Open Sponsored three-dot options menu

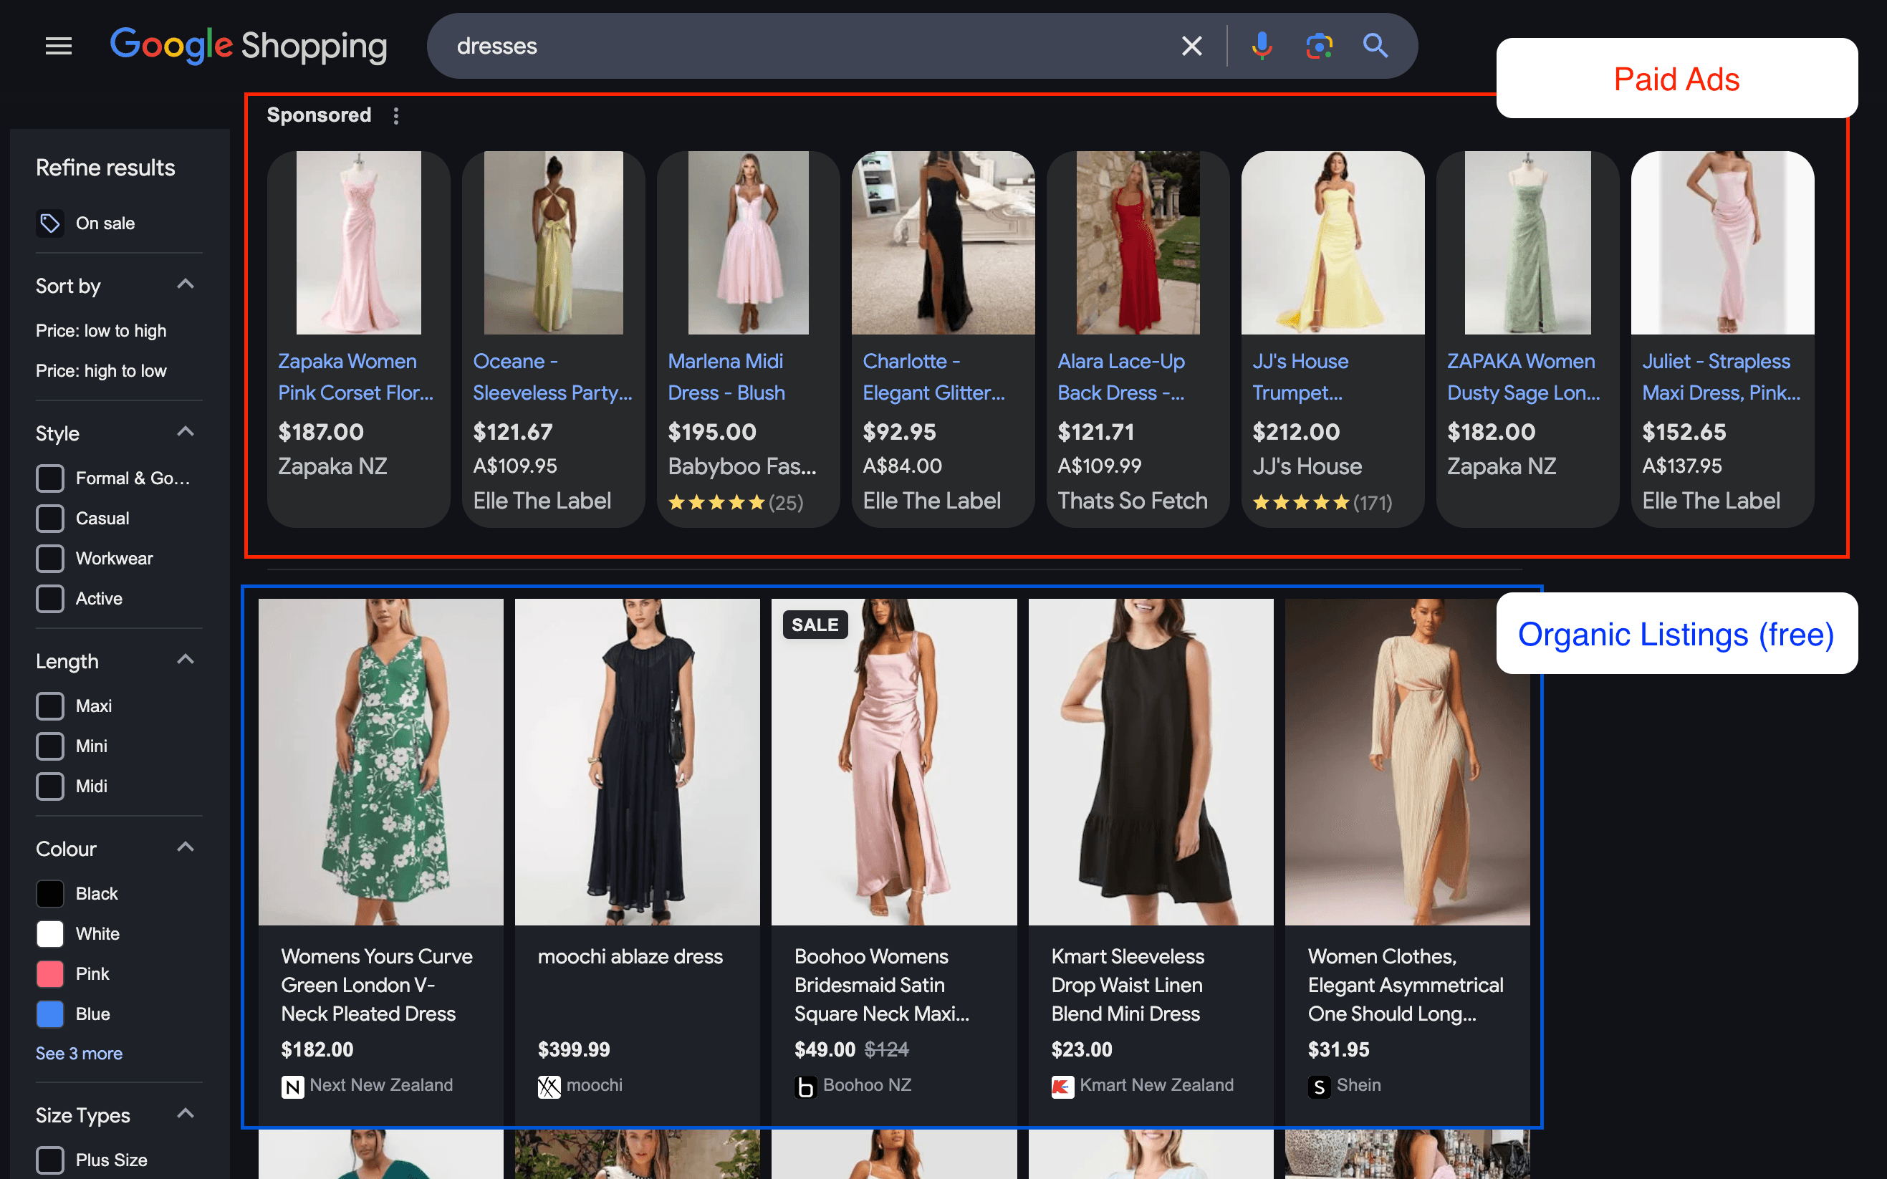coord(396,115)
